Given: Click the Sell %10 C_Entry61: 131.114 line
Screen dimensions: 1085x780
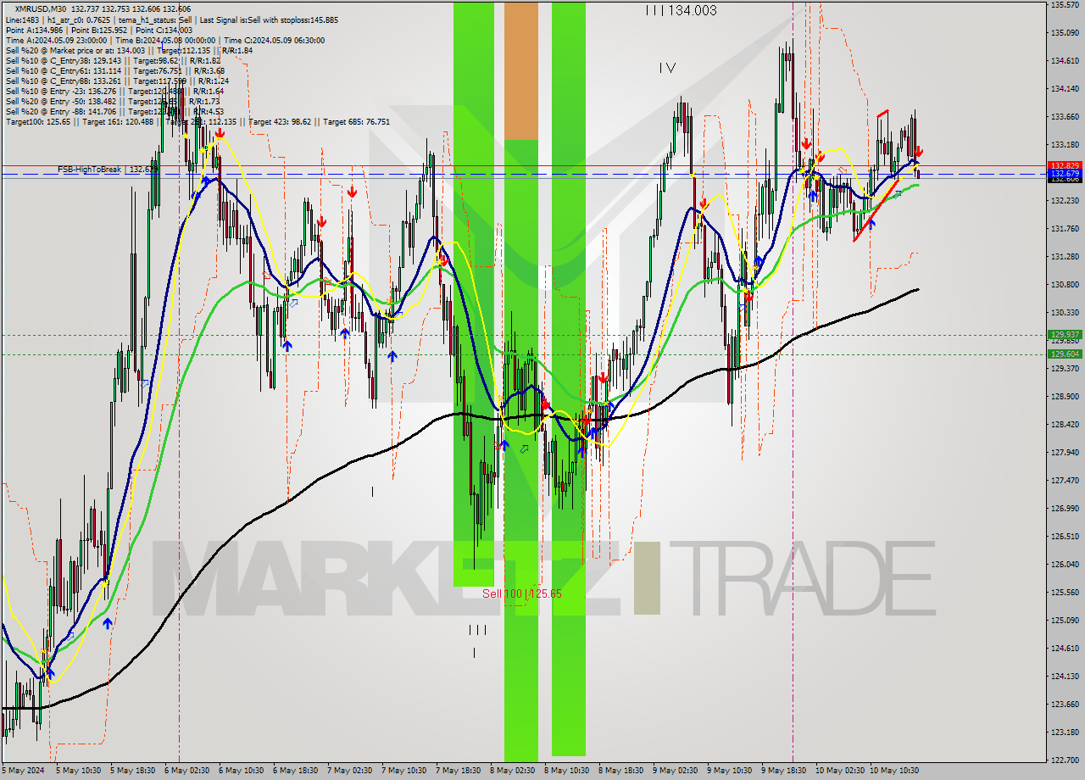Looking at the screenshot, I should pos(114,70).
